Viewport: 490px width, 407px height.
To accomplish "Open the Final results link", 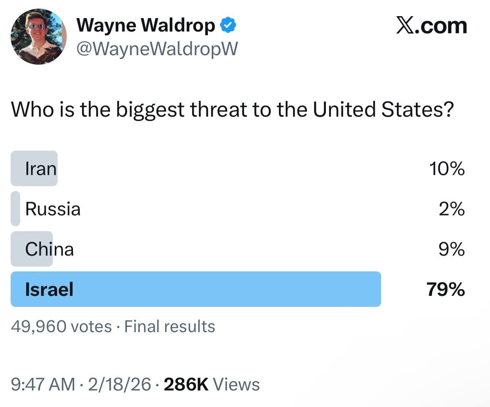I will point(170,326).
